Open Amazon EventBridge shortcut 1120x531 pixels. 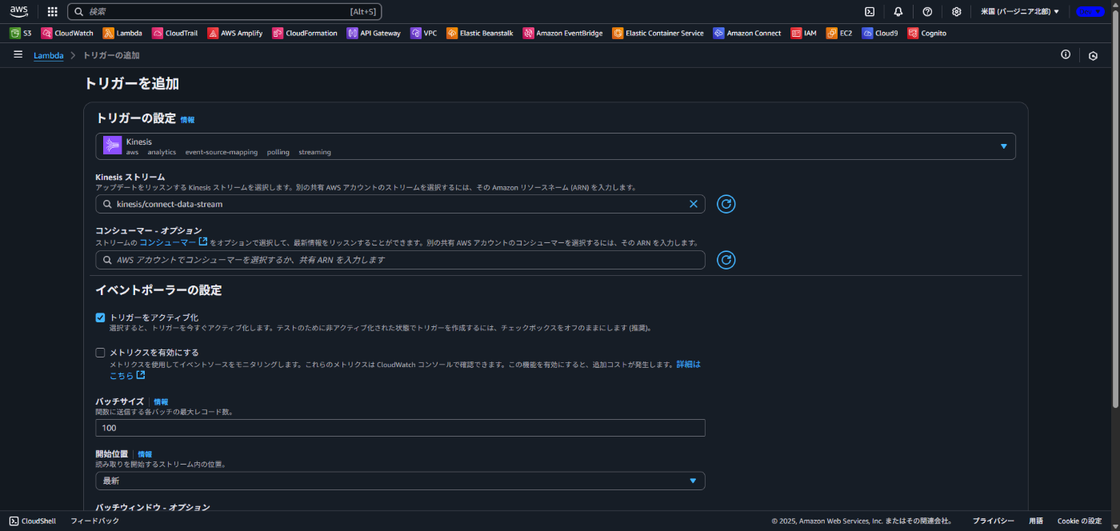pos(563,33)
